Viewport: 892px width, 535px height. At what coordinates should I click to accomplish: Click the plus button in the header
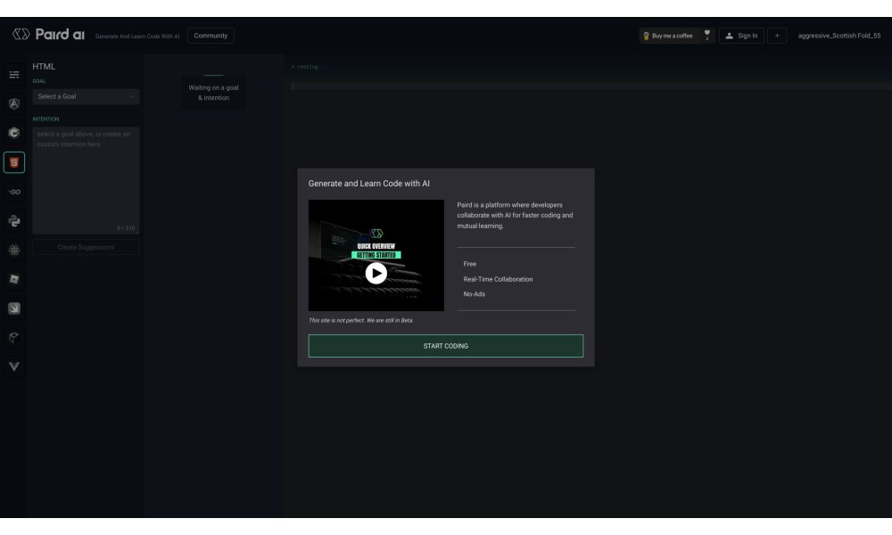(x=777, y=36)
